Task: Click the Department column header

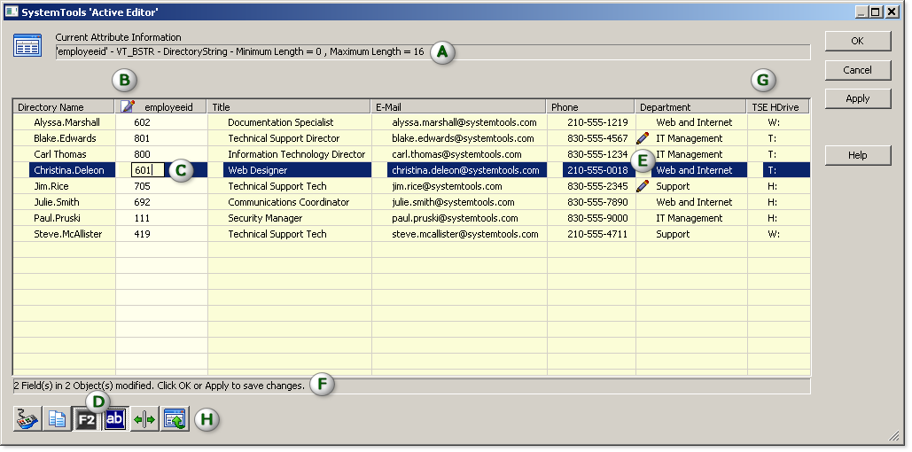Action: point(691,107)
